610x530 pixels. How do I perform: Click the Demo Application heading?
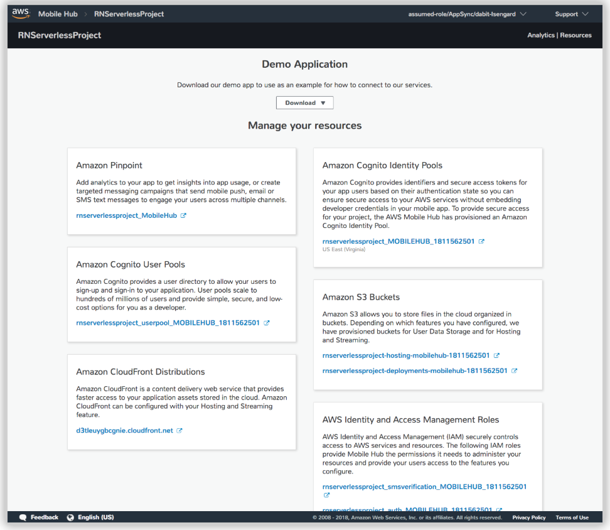click(304, 64)
